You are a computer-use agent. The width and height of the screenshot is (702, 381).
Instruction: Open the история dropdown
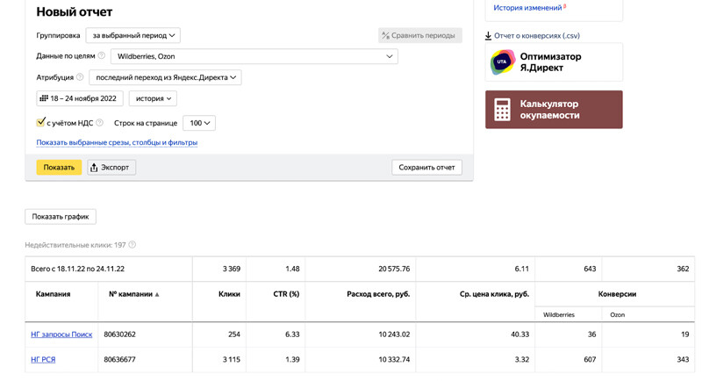click(153, 98)
